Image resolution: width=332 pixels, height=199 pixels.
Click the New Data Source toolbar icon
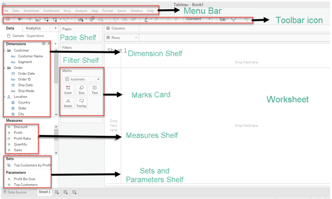46,20
